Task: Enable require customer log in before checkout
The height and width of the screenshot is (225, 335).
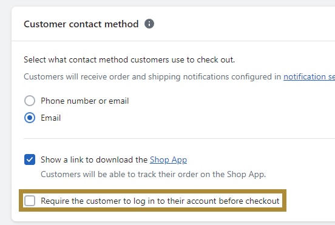Action: pos(30,201)
